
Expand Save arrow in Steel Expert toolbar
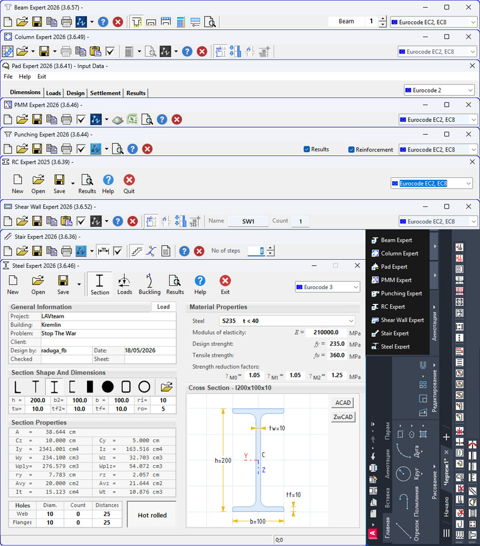click(x=79, y=284)
